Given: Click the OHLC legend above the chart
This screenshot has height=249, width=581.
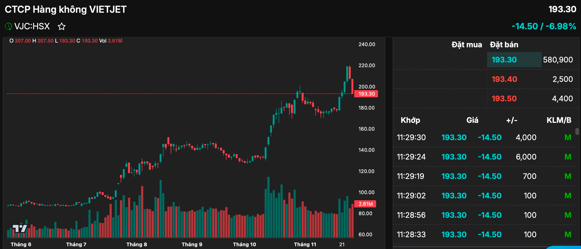Looking at the screenshot, I should [66, 41].
